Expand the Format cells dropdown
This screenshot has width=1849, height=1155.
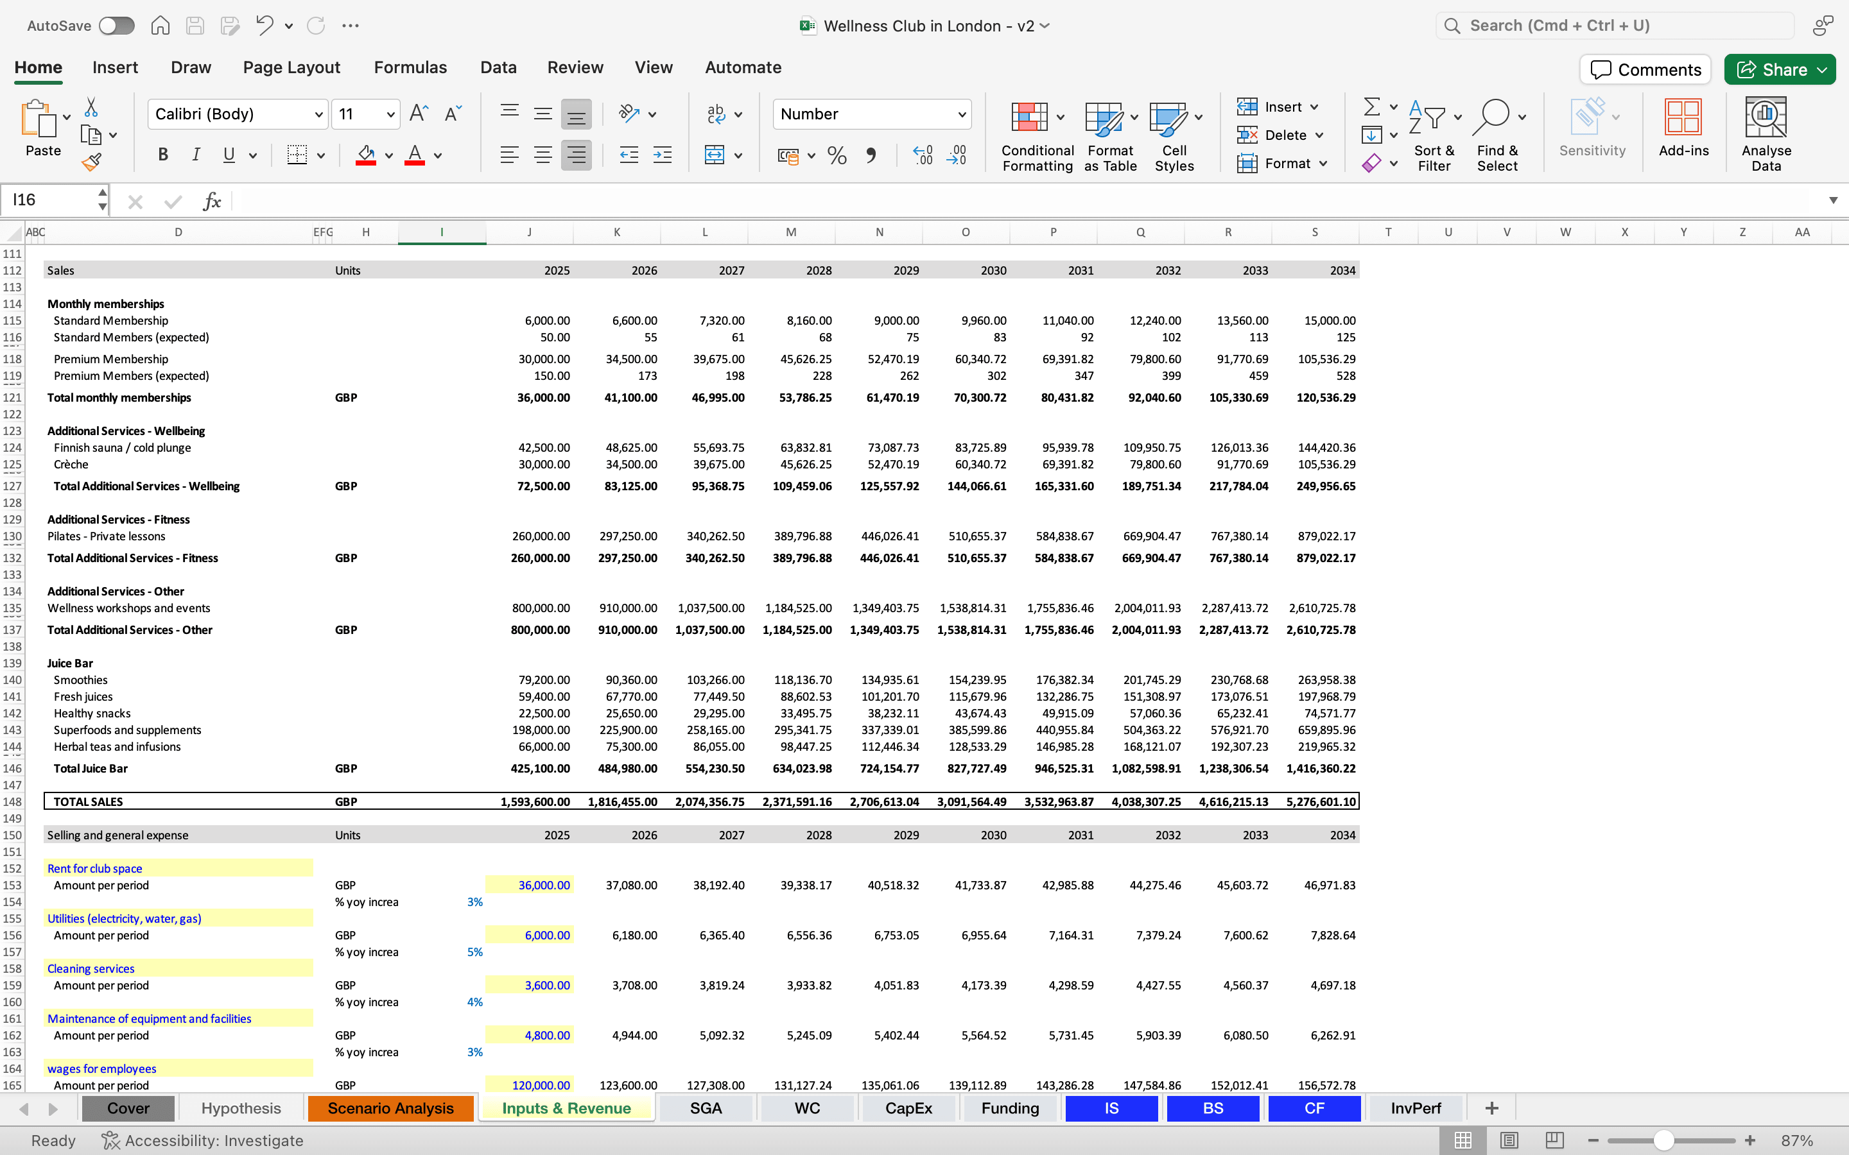click(x=1323, y=164)
